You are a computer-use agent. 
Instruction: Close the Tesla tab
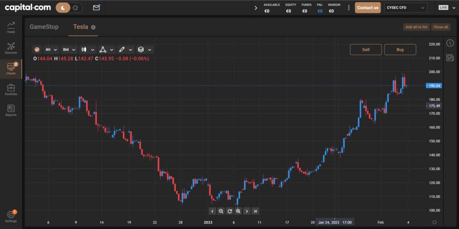click(93, 27)
